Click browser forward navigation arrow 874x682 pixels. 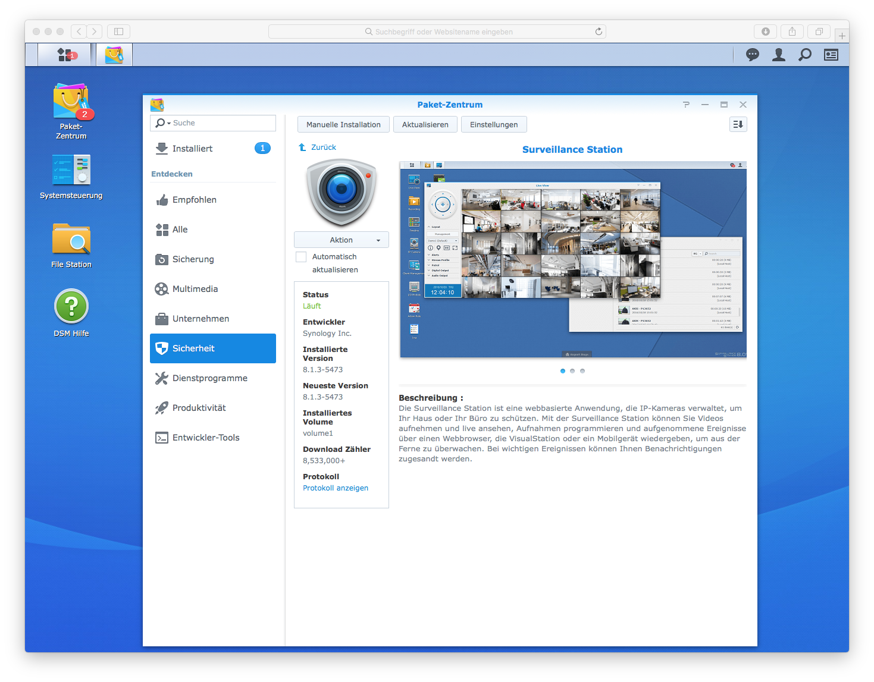(x=95, y=32)
